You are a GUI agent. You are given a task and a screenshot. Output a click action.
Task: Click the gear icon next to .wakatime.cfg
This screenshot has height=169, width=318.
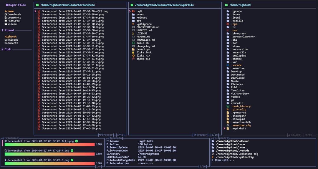pos(228,125)
